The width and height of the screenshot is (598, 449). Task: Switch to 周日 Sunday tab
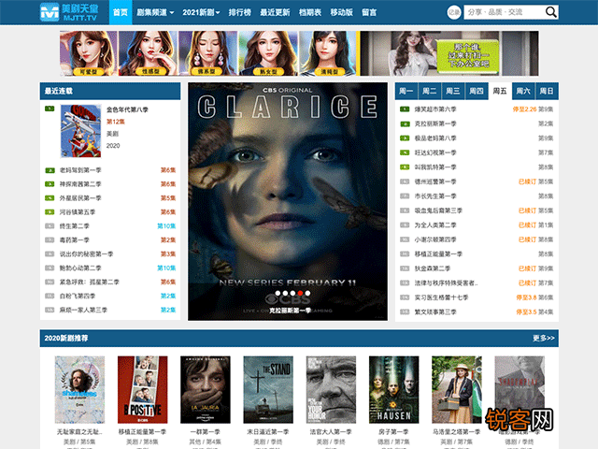(x=547, y=91)
